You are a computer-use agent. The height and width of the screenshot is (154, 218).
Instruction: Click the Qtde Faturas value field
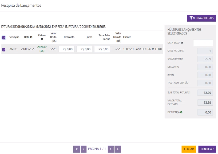point(205,51)
